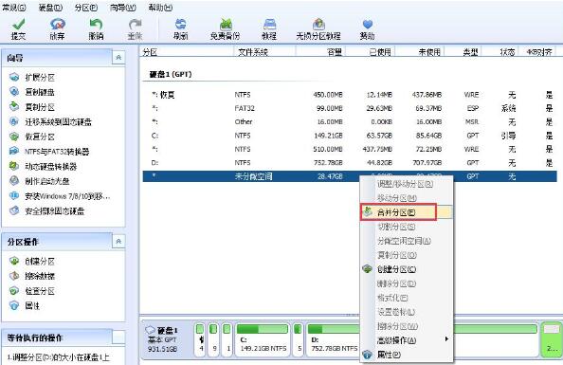Viewport: 563px width, 365px height.
Task: Choose 格式化(F) in the context menu
Action: [407, 298]
